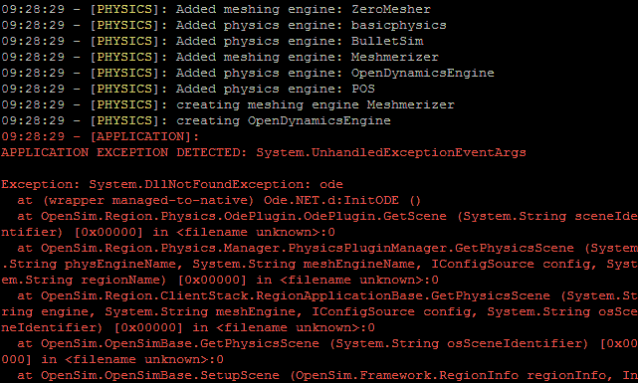Click the 'Ode.NET.d:InitODE ()' text
This screenshot has height=383, width=638.
click(x=341, y=200)
